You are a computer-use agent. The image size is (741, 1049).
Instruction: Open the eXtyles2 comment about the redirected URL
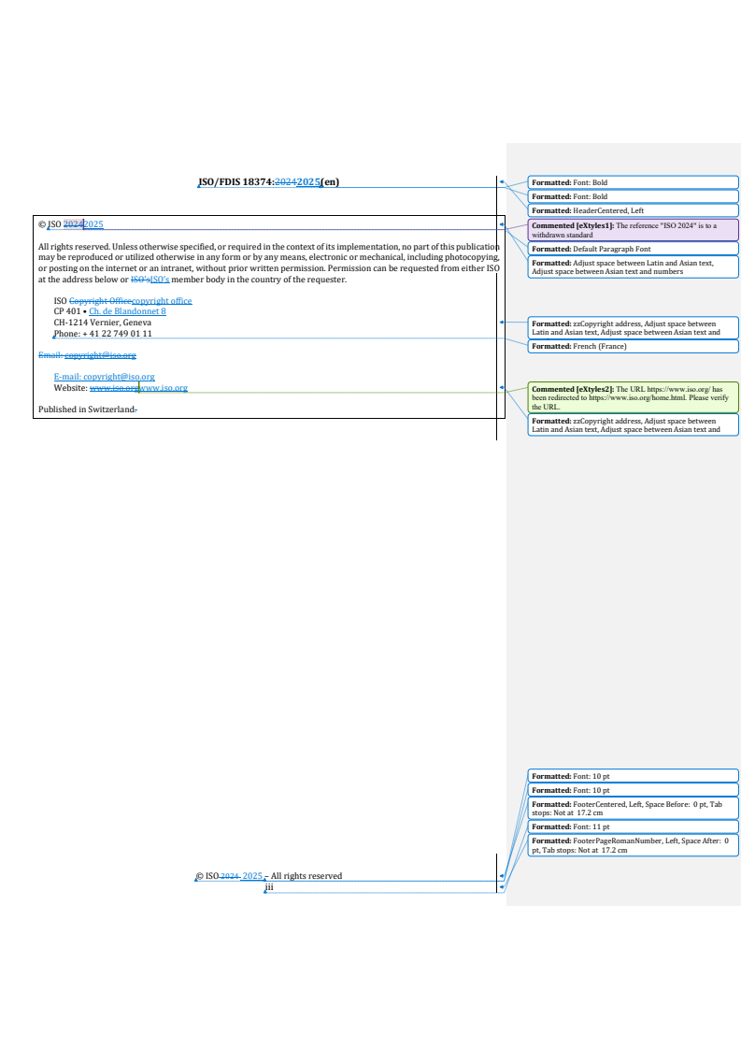click(x=633, y=397)
